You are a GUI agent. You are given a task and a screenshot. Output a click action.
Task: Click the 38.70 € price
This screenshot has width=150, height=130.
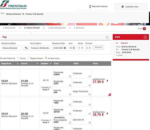tap(98, 115)
